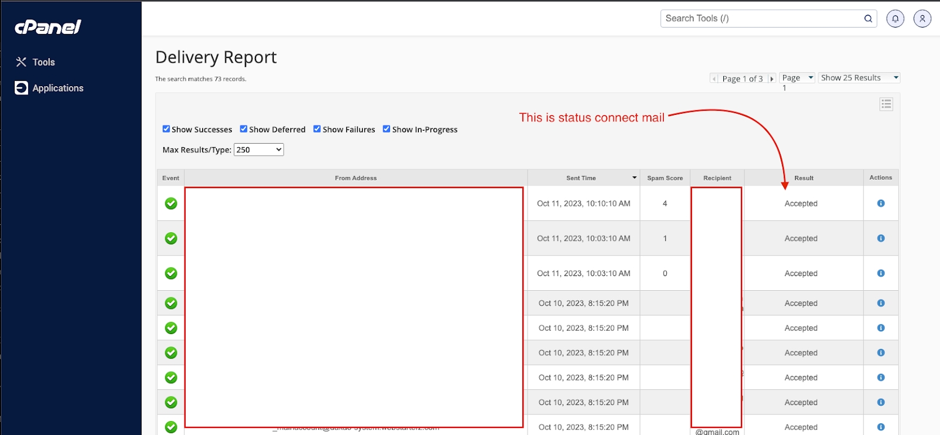Expand the Show 25 Results dropdown

(859, 78)
